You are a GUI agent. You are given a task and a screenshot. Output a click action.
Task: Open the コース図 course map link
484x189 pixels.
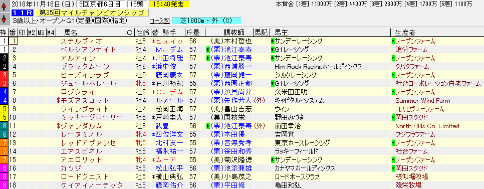[x=160, y=21]
